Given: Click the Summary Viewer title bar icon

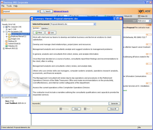Looking at the screenshot, I should [32, 19].
